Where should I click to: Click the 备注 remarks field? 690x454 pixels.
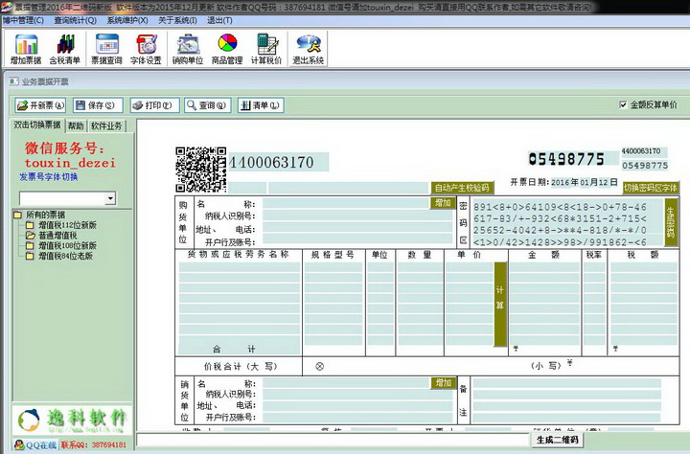pyautogui.click(x=567, y=400)
